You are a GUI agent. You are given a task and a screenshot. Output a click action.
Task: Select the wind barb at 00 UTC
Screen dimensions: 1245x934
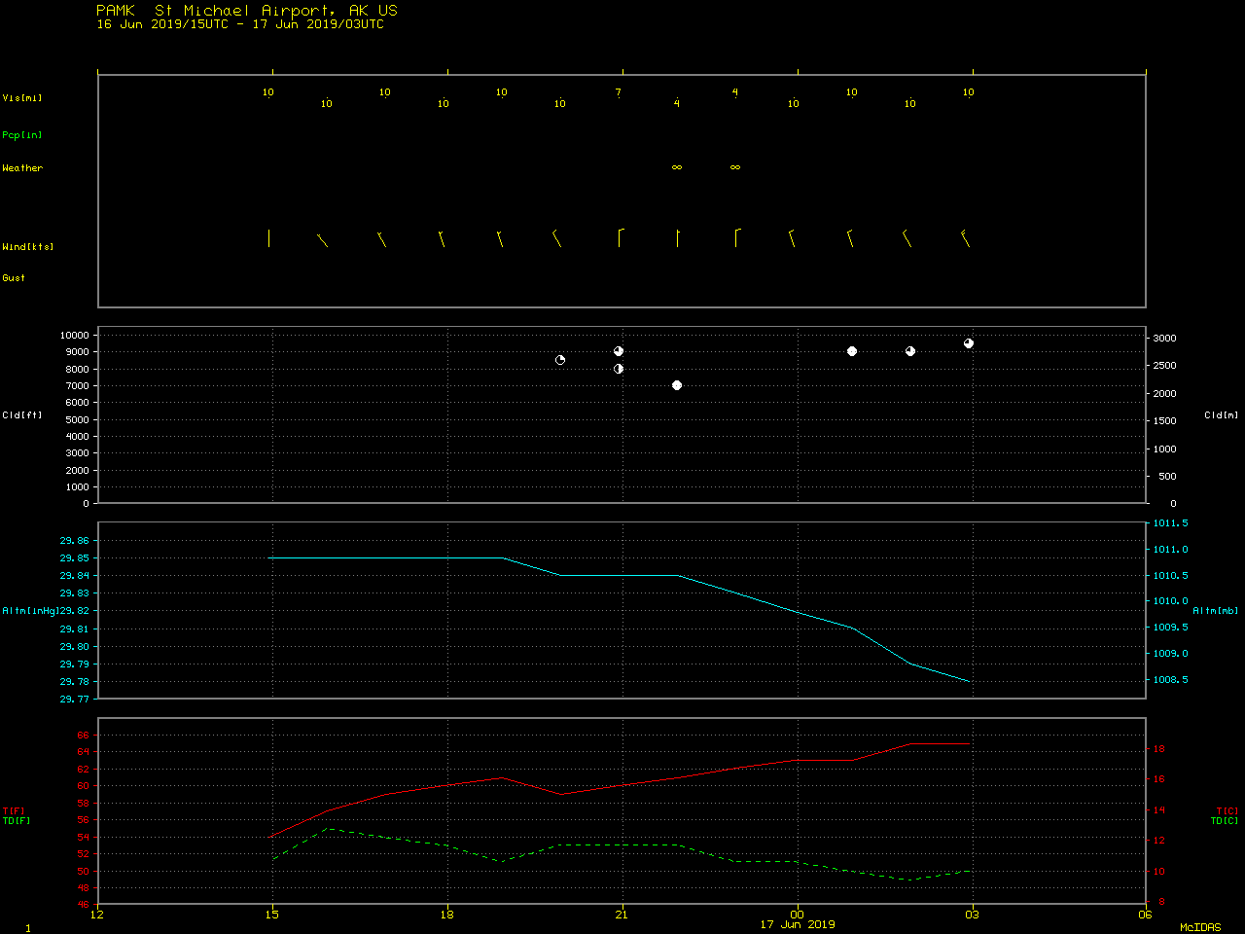click(792, 238)
